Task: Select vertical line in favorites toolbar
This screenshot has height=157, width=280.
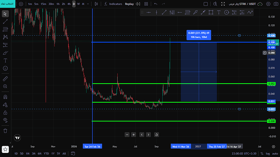Action: click(x=156, y=12)
